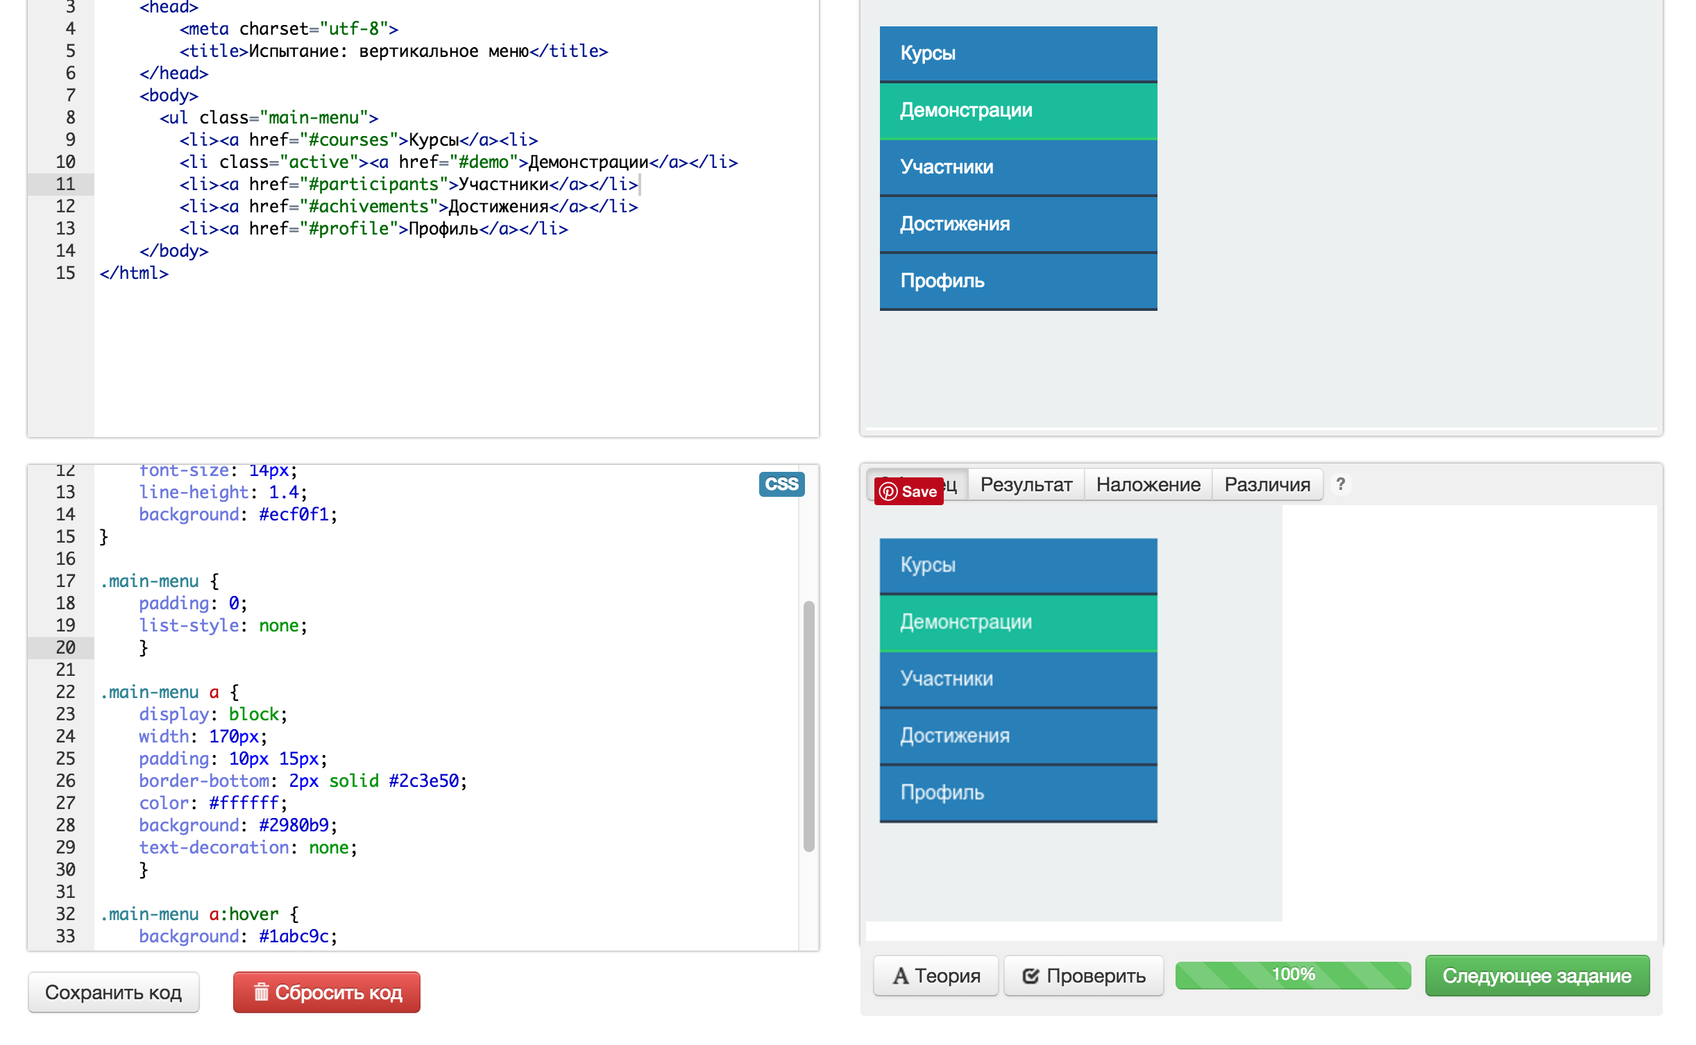Click the CSS editor vertical scrollbar
Viewport: 1696px width, 1045px height.
(x=808, y=726)
